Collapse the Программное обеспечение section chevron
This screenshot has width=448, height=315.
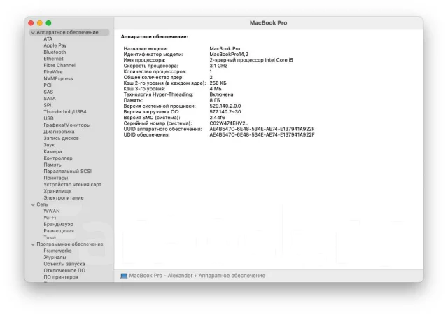pyautogui.click(x=33, y=244)
